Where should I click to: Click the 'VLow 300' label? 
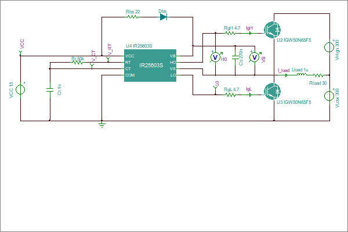pos(337,98)
